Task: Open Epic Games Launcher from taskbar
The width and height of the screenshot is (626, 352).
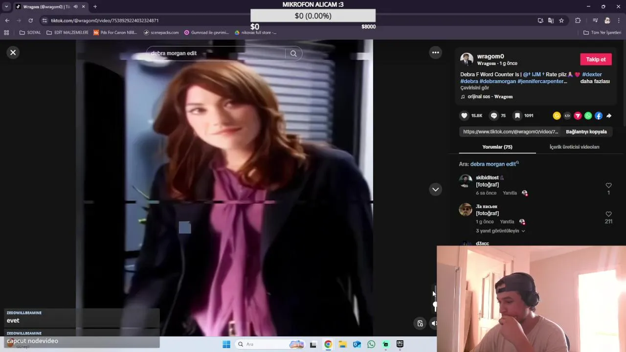Action: (x=400, y=344)
